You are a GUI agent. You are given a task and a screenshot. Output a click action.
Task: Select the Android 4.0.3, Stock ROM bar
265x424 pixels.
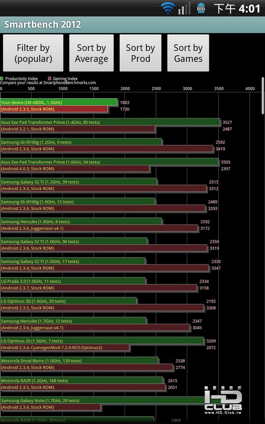coord(75,169)
